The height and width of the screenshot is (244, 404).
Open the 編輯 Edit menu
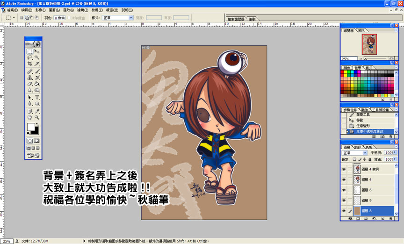27,10
